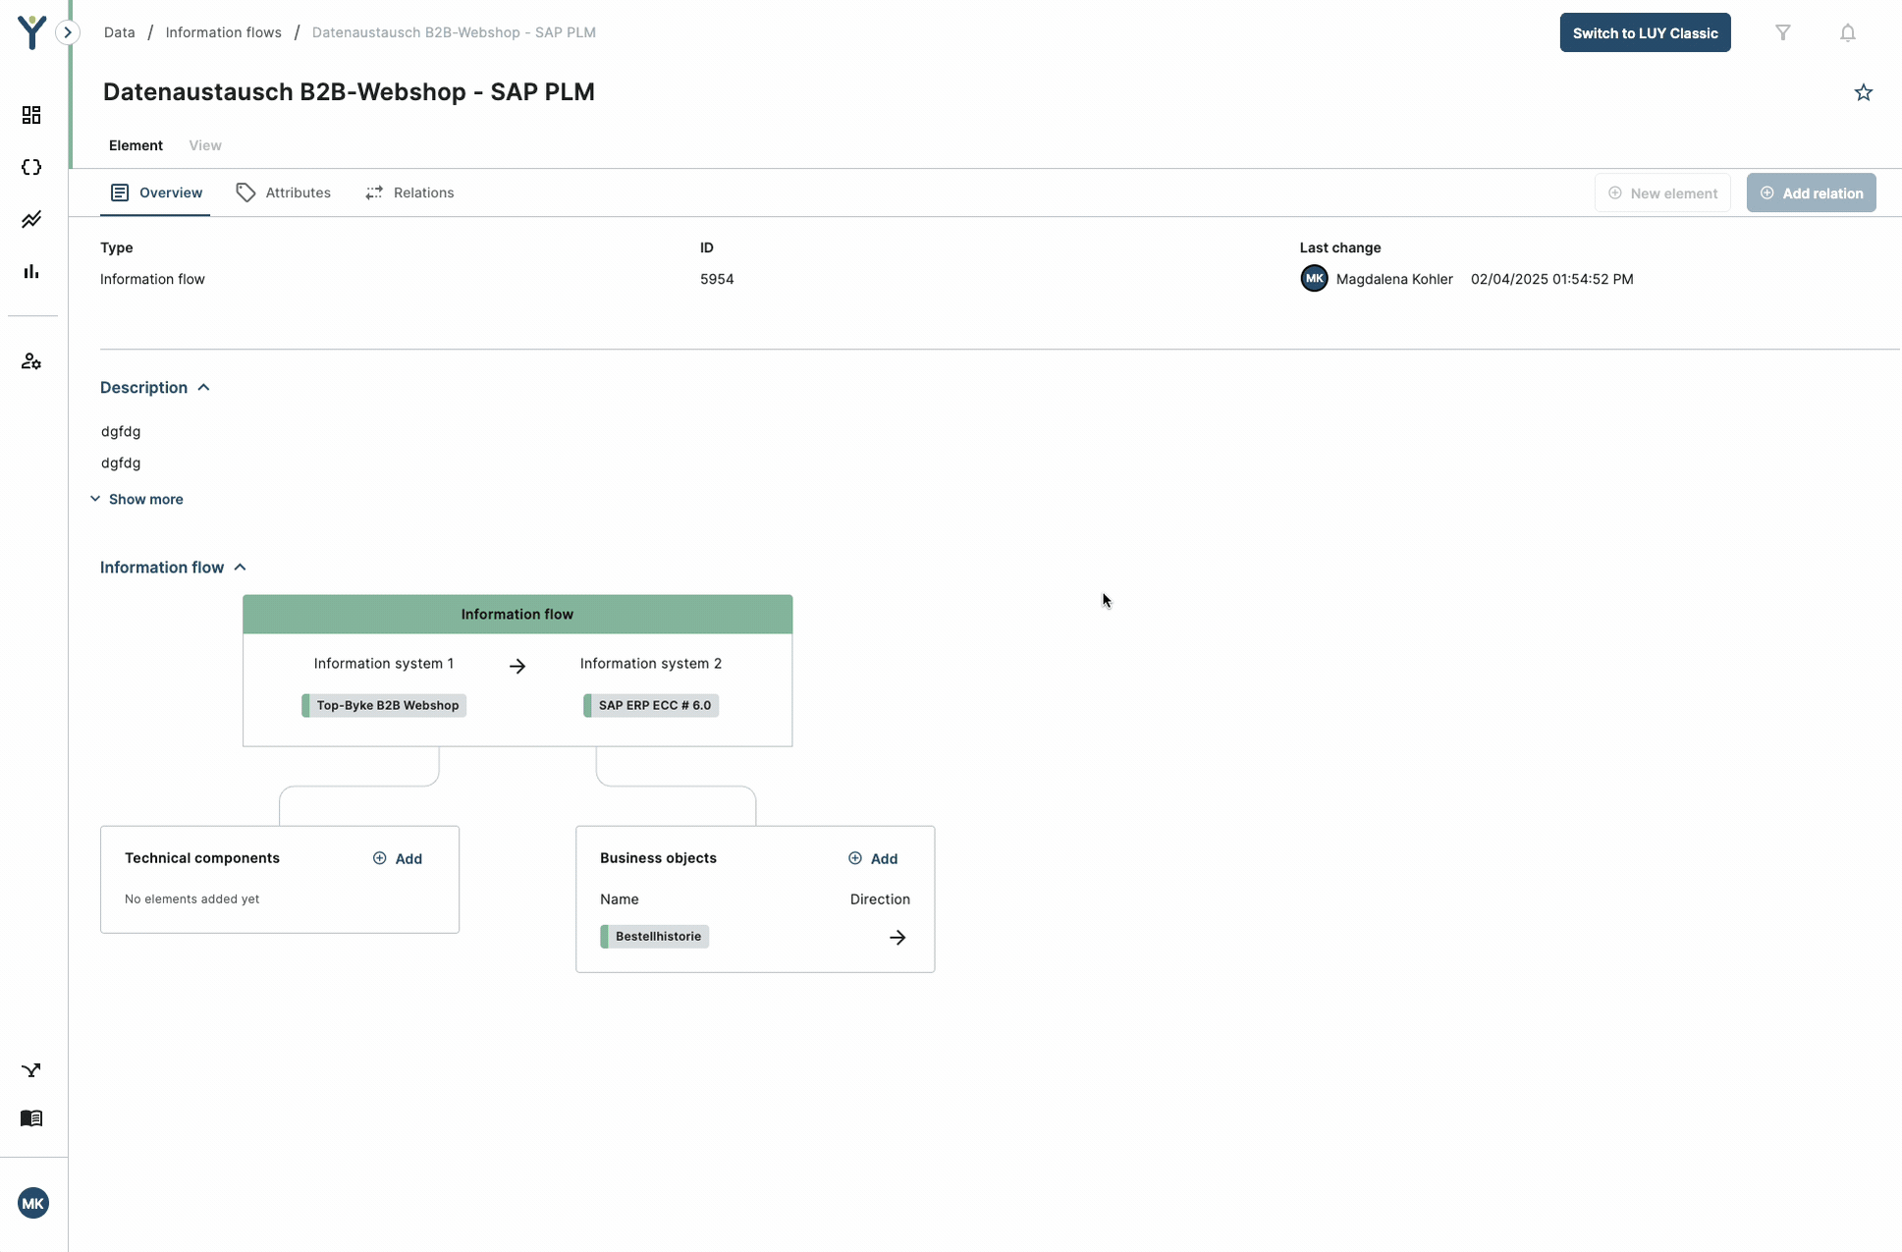Add a technical component via Add

click(398, 857)
